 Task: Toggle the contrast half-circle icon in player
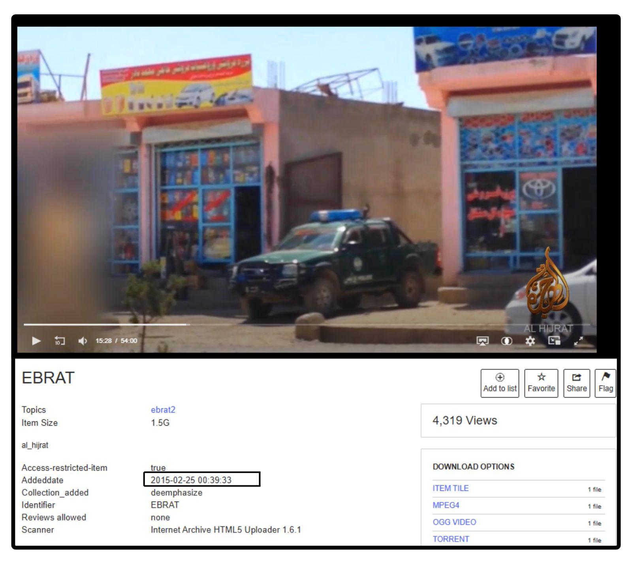506,341
